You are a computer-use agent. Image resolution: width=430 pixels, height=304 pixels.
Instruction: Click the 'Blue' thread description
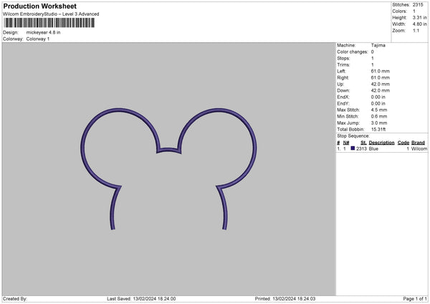click(373, 148)
